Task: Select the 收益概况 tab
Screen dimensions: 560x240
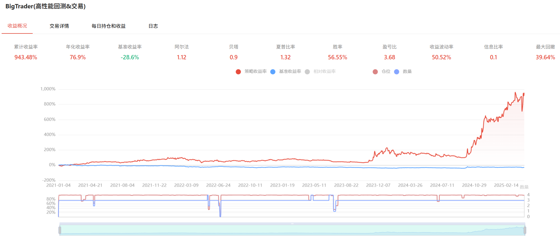Action: (17, 26)
